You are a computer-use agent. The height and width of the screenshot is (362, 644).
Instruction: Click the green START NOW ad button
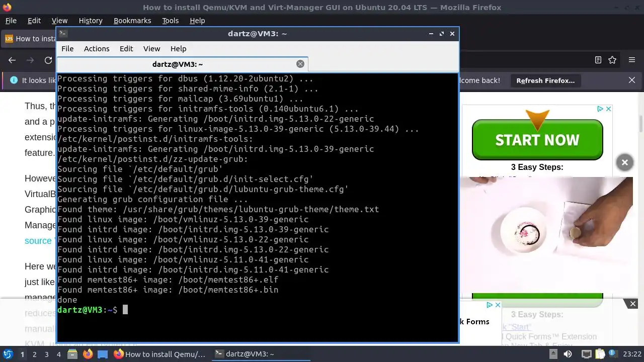point(537,139)
